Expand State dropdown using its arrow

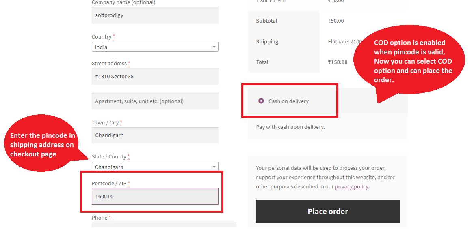[214, 167]
